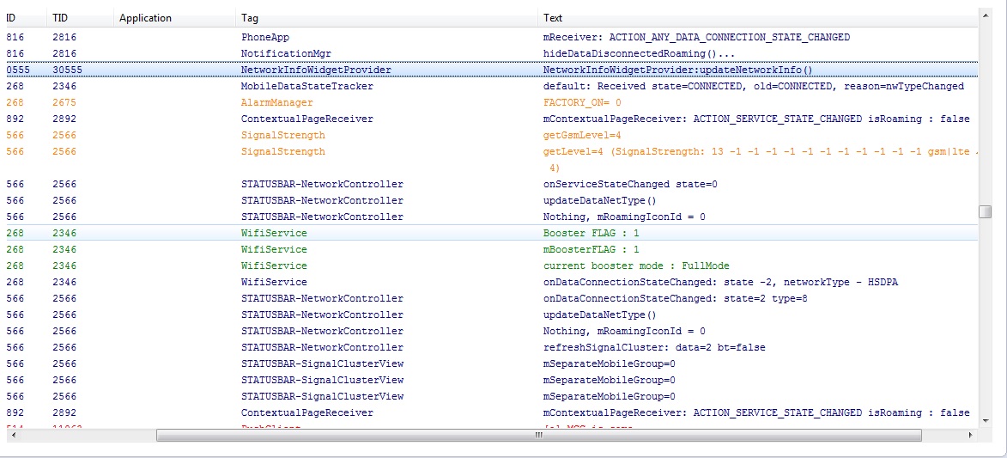Select the 'refreshSignalCluster: data=2 bt=false' message
The height and width of the screenshot is (458, 1007).
(654, 347)
